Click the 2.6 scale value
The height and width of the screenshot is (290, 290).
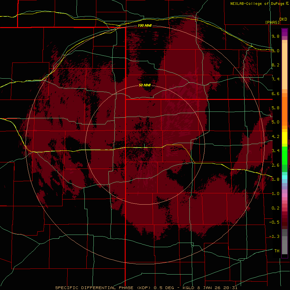point(275,165)
